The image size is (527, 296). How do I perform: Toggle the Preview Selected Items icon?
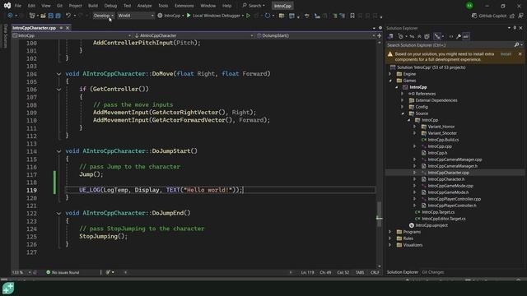(466, 36)
